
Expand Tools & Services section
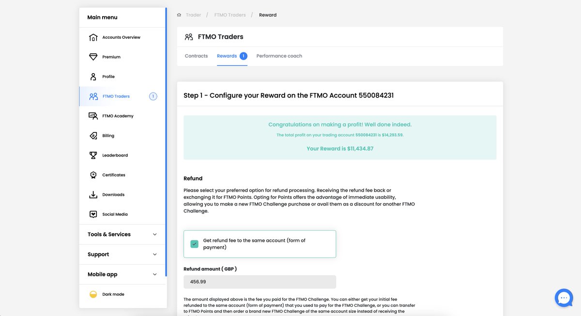pyautogui.click(x=122, y=235)
